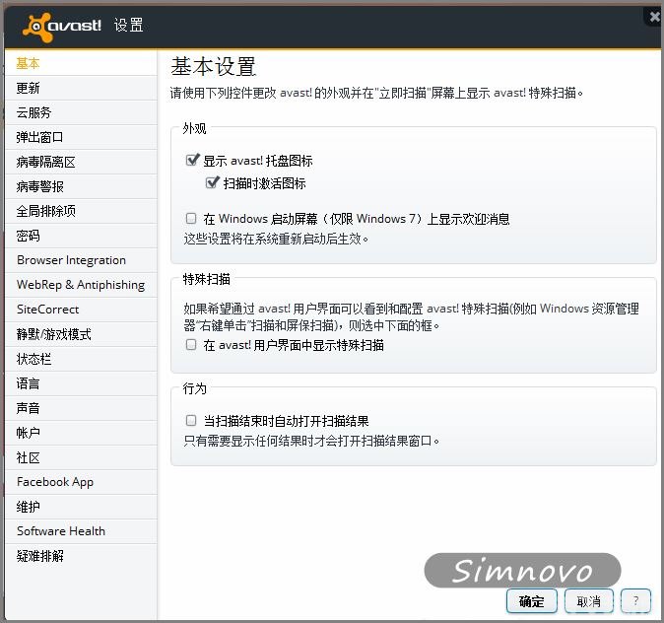Select 疑难排解 in the sidebar
664x623 pixels.
pos(81,556)
